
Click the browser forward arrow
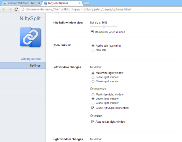10,9
